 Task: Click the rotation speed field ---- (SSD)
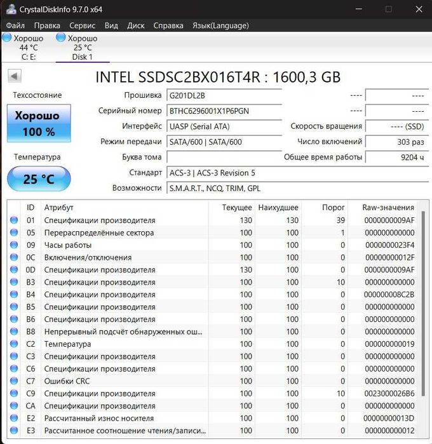[397, 126]
